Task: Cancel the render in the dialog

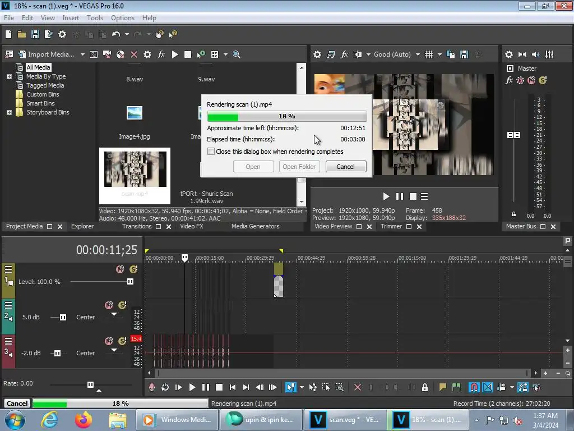Action: 345,167
